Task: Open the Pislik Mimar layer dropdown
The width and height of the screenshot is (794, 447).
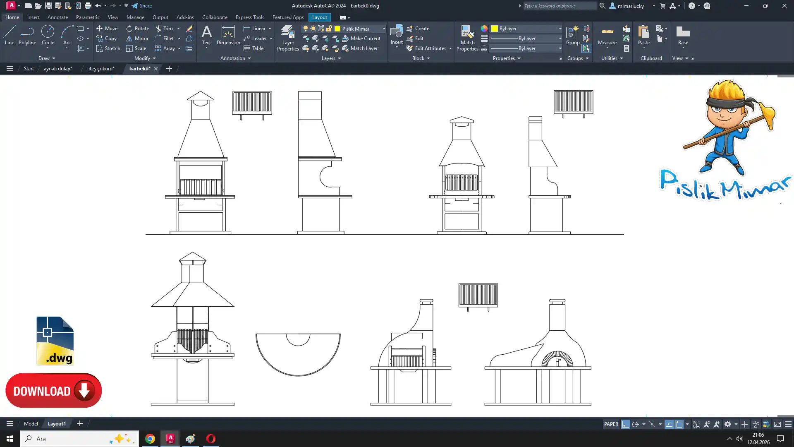Action: click(383, 29)
